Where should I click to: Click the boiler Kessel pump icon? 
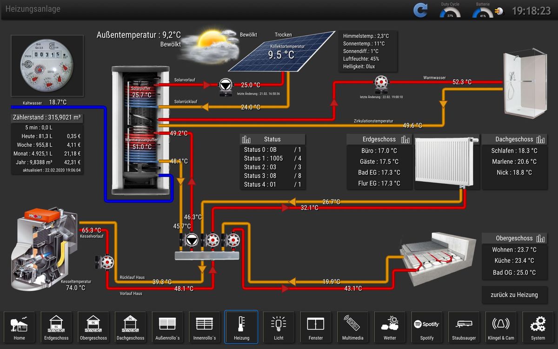tap(104, 262)
